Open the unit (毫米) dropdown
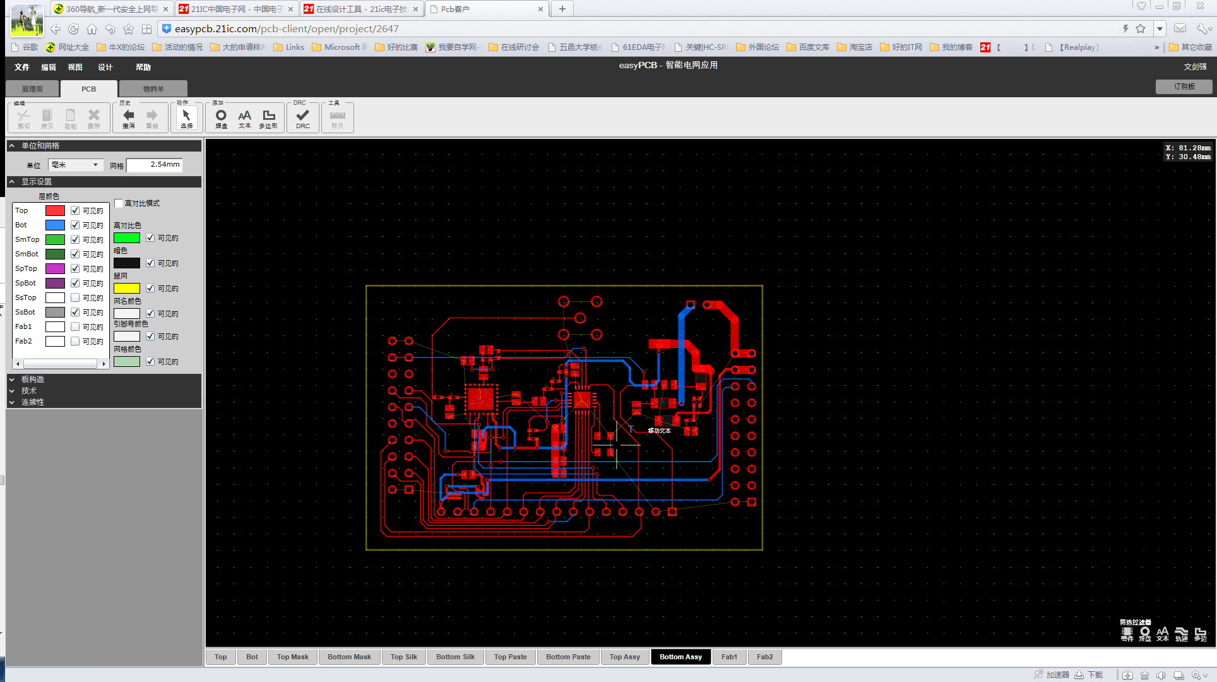The width and height of the screenshot is (1217, 682). coord(76,165)
